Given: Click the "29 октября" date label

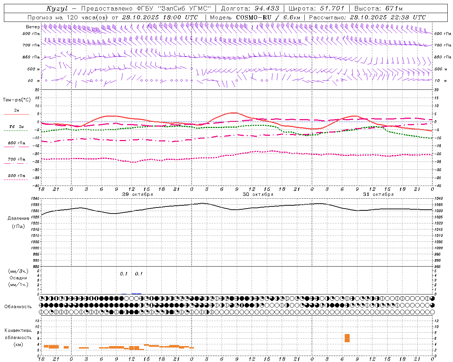Looking at the screenshot, I should [x=138, y=194].
